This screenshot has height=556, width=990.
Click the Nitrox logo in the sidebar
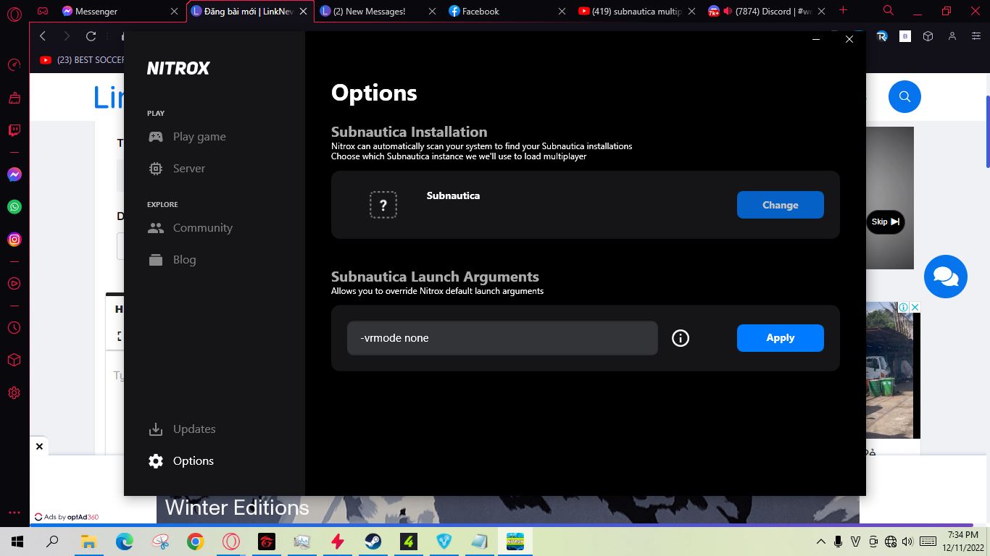pos(178,68)
